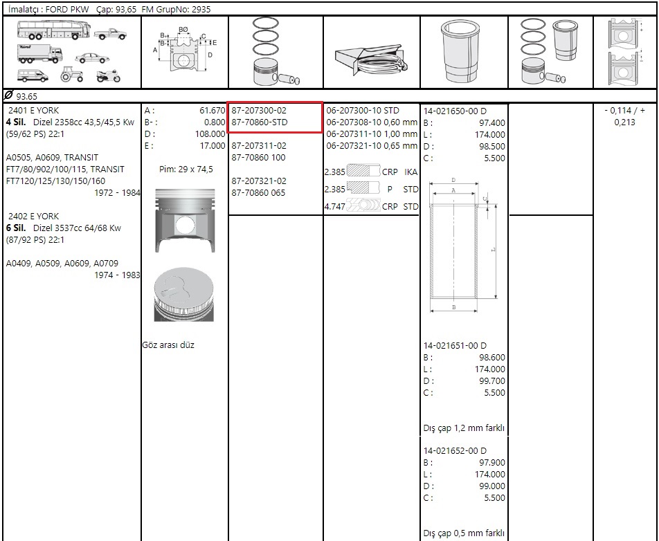
Task: Select part number 87-70860 100
Action: pos(258,158)
